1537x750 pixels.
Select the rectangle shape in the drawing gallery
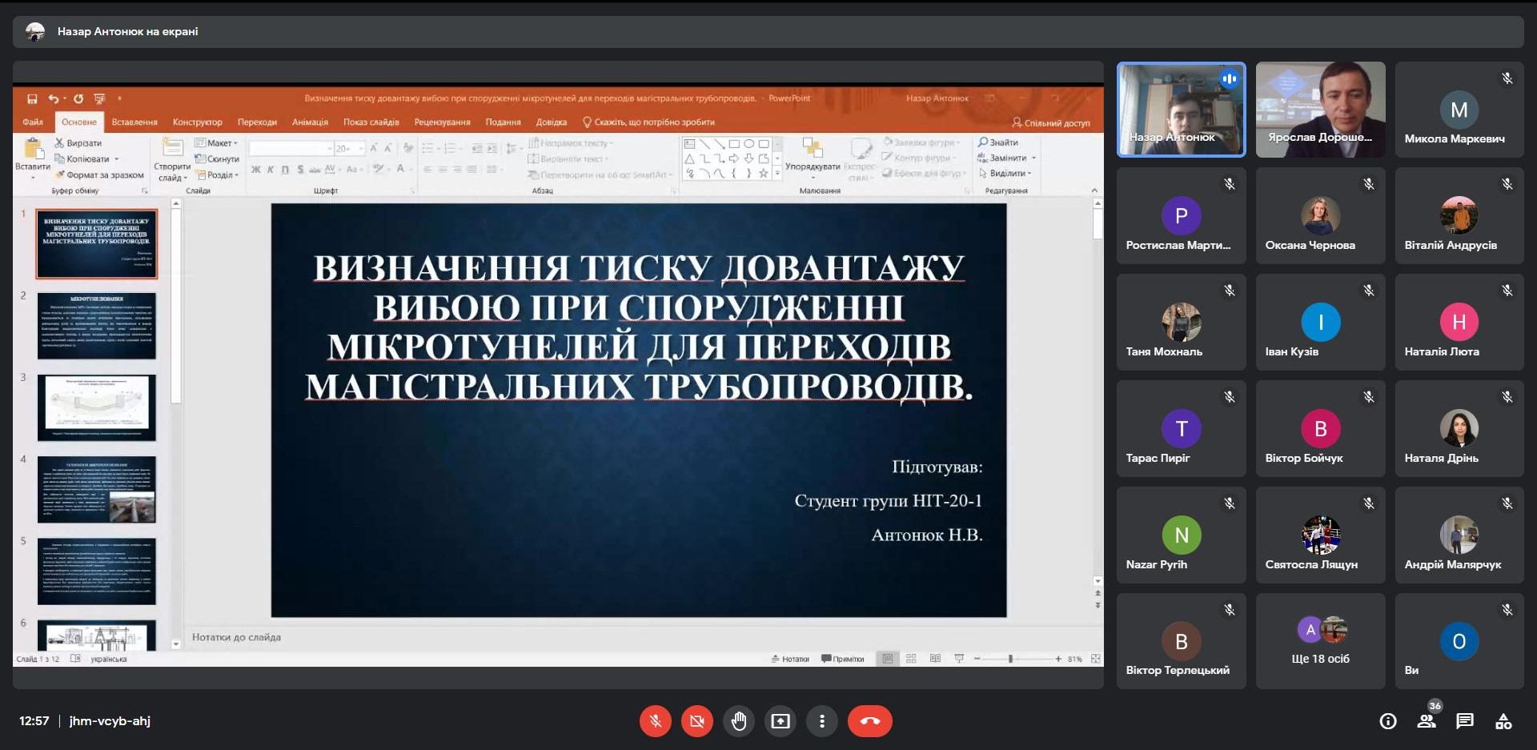point(734,144)
